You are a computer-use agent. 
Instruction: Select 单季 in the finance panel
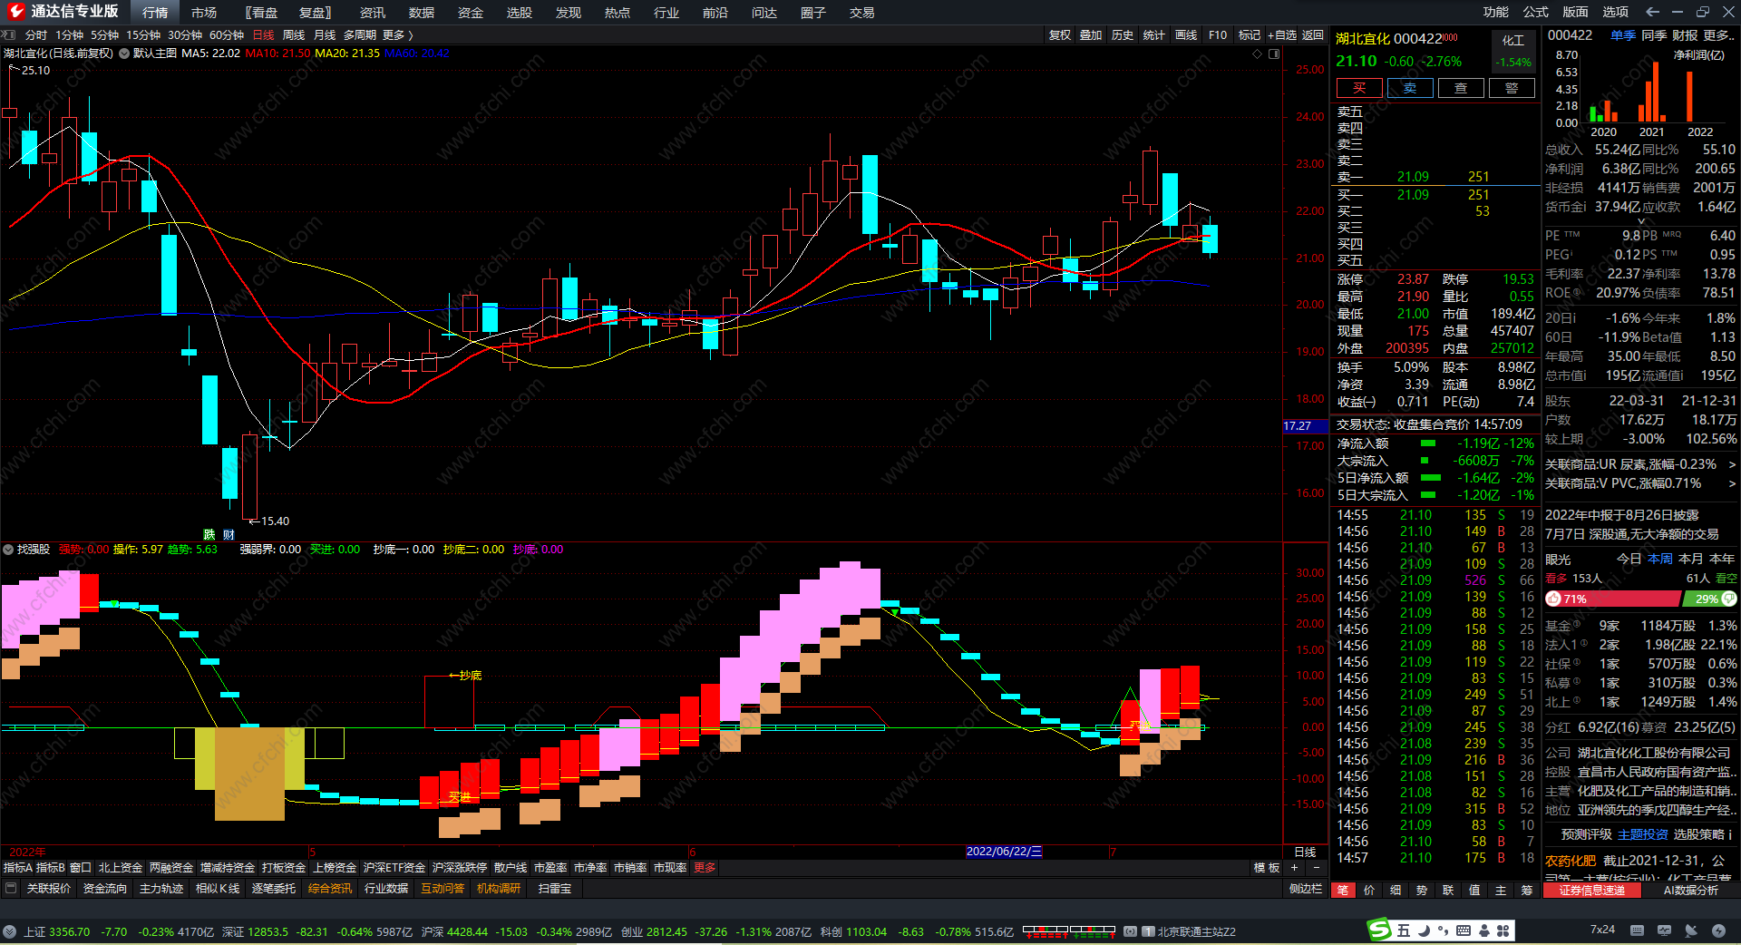1622,35
